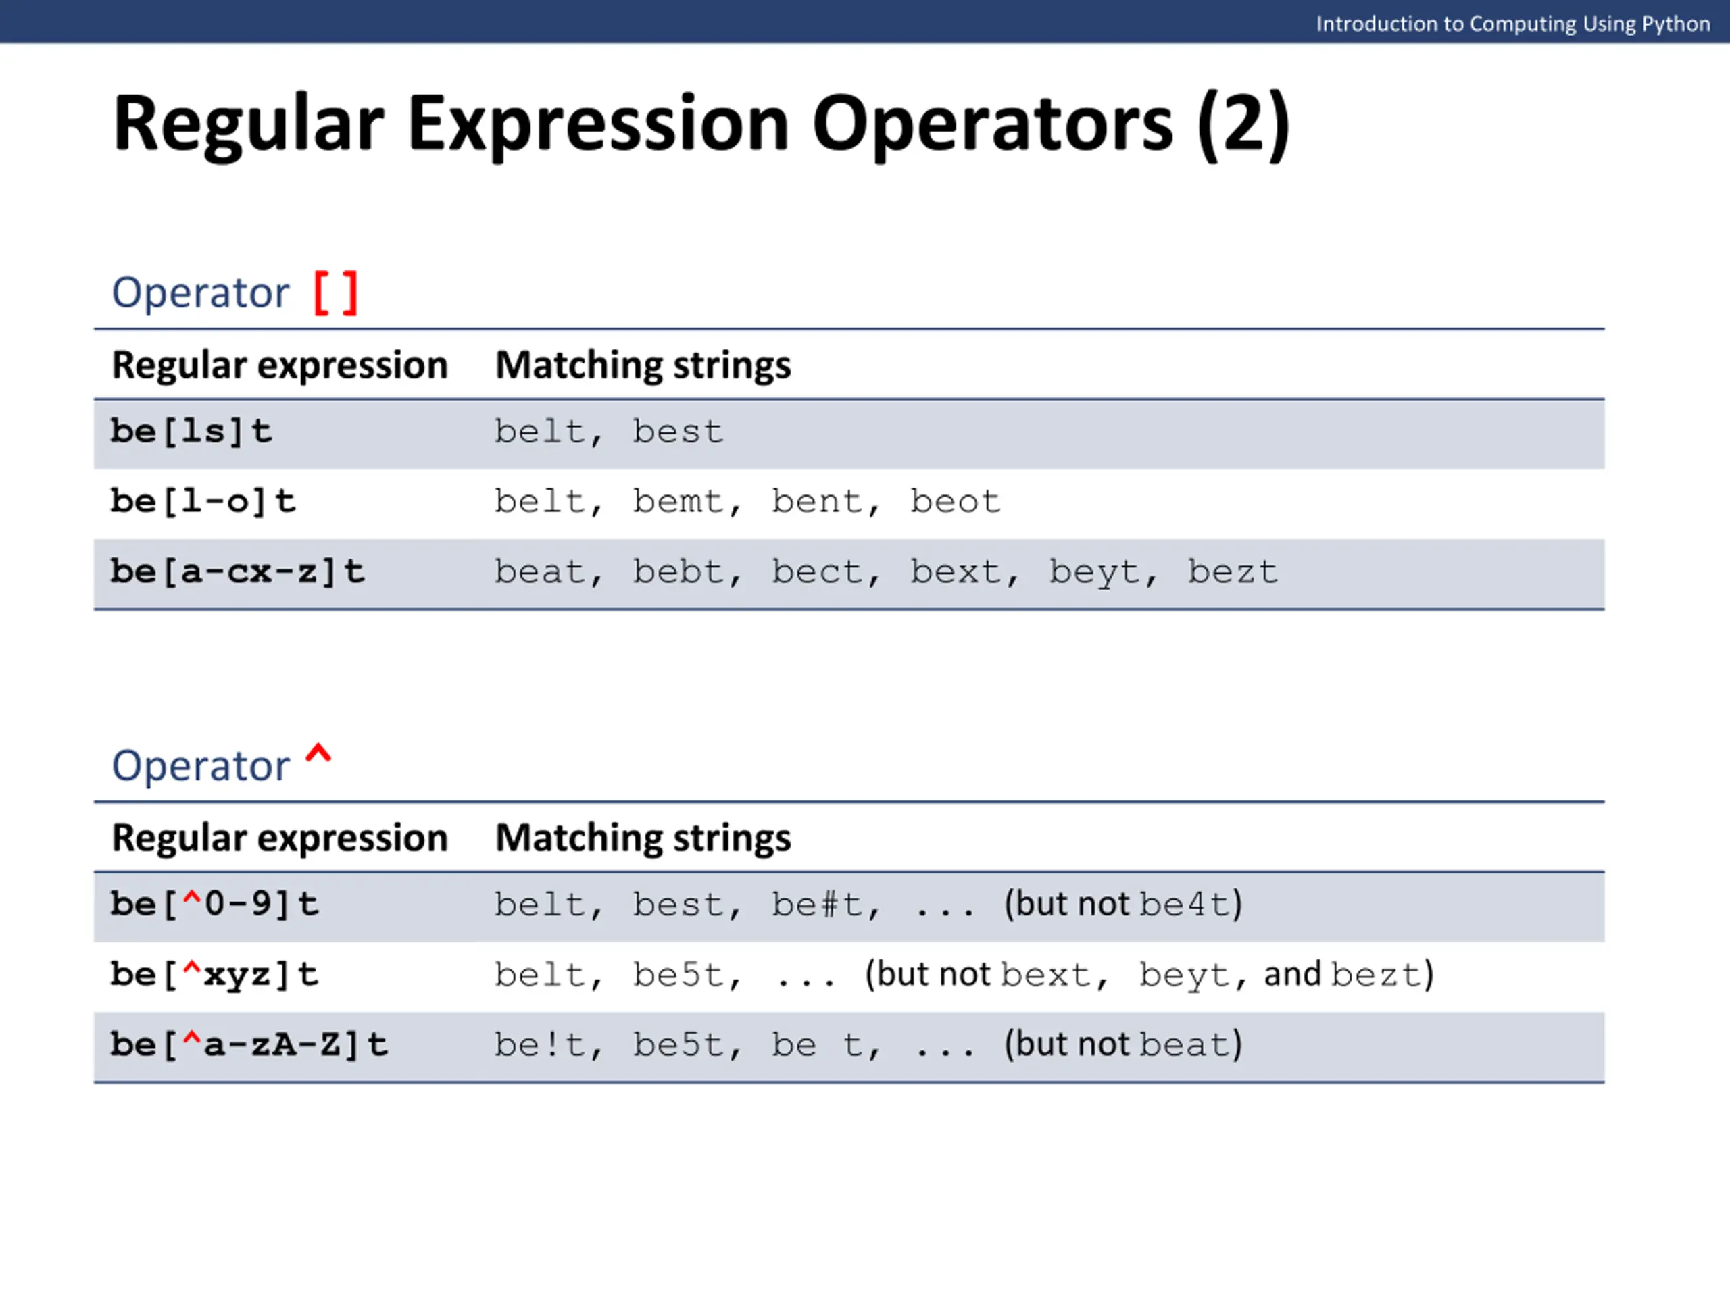Select the be[l-o]t regular expression
Screen dimensions: 1730x1297
point(203,502)
